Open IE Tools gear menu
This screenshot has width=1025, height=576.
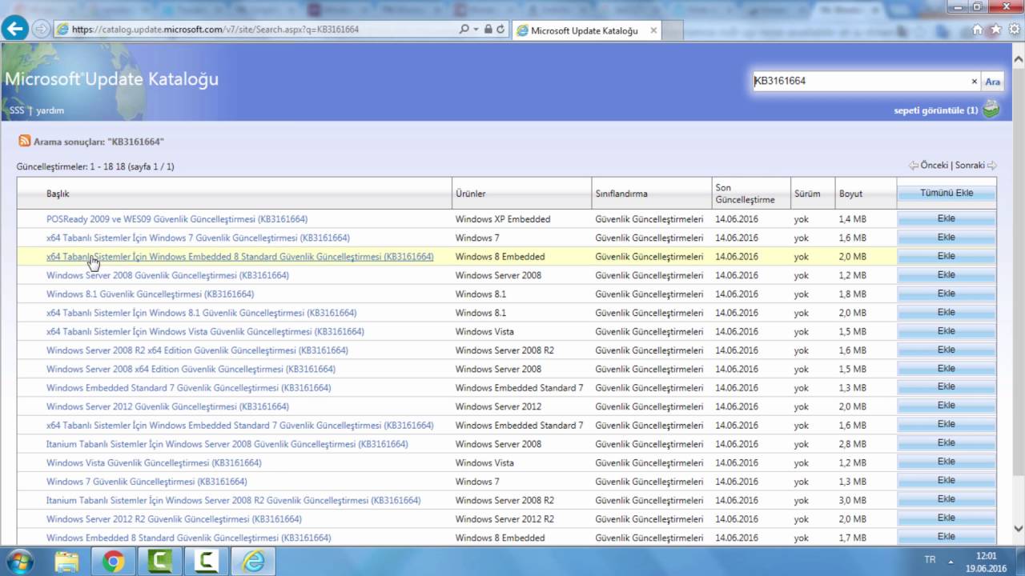point(1013,30)
